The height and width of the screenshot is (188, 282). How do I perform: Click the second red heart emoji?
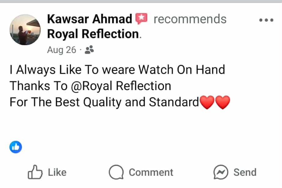pyautogui.click(x=223, y=102)
